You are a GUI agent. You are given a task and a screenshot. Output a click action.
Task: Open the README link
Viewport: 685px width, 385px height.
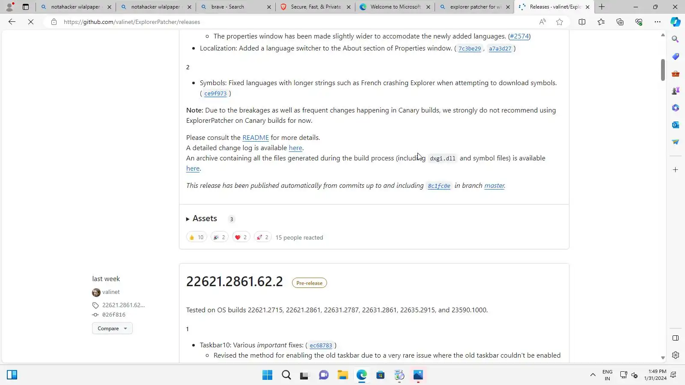click(x=256, y=138)
